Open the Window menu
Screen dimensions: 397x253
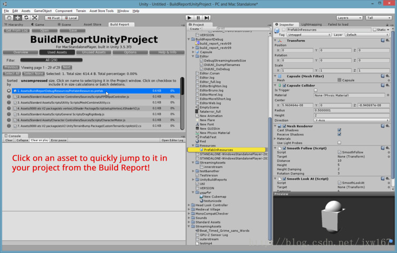(x=123, y=11)
